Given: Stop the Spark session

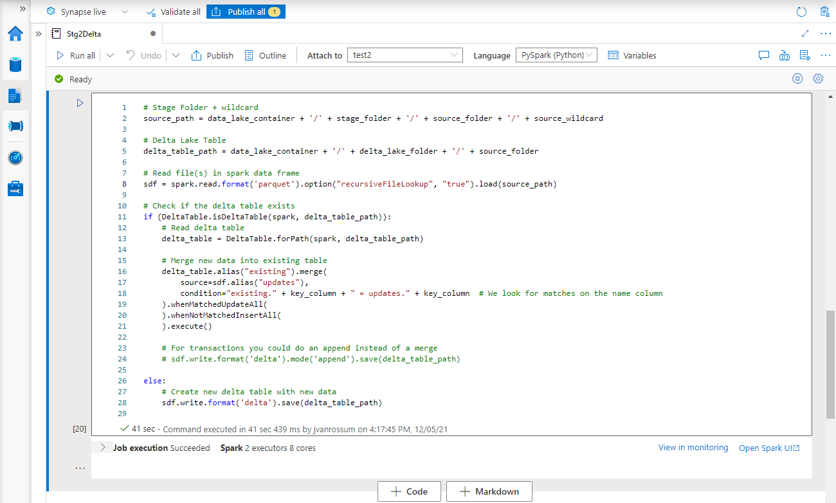Looking at the screenshot, I should [x=797, y=78].
